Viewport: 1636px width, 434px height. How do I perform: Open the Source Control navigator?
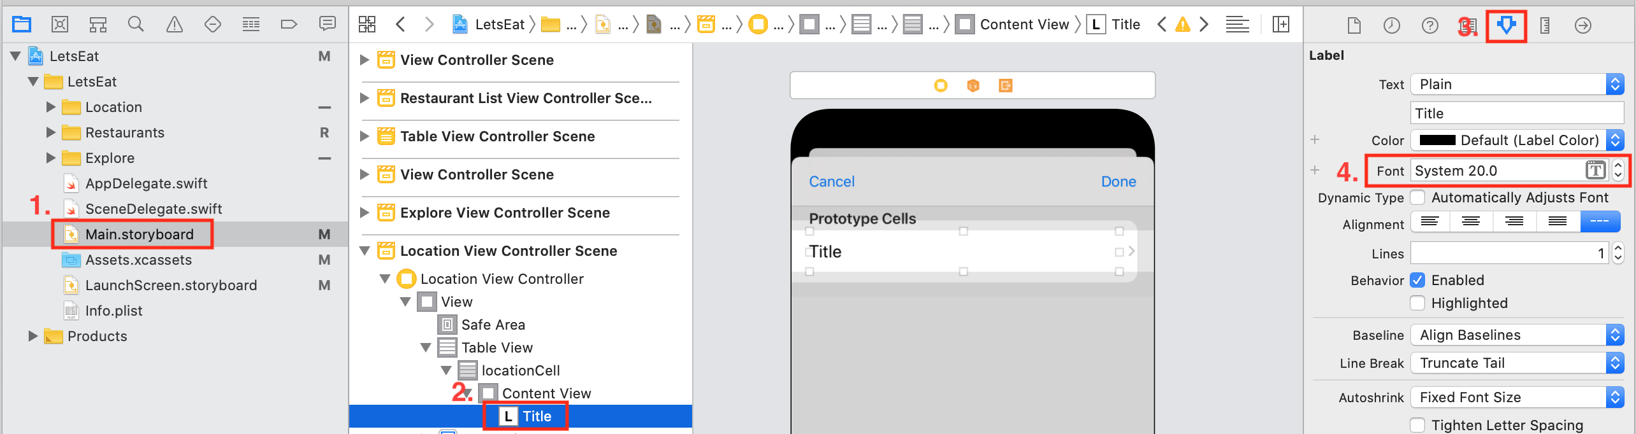pos(60,25)
